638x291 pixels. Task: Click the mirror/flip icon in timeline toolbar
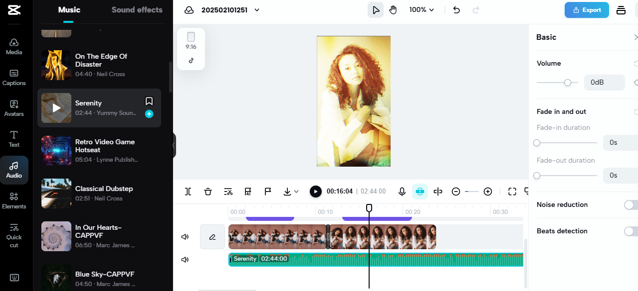(438, 192)
